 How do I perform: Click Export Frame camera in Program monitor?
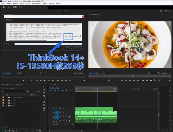pos(151,80)
